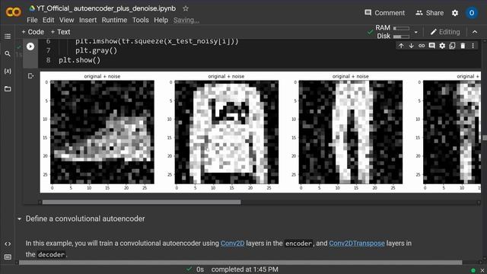The width and height of the screenshot is (487, 274).
Task: Open the View menu
Action: coord(66,21)
